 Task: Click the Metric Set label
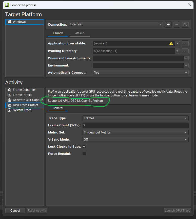pyautogui.click(x=56, y=132)
